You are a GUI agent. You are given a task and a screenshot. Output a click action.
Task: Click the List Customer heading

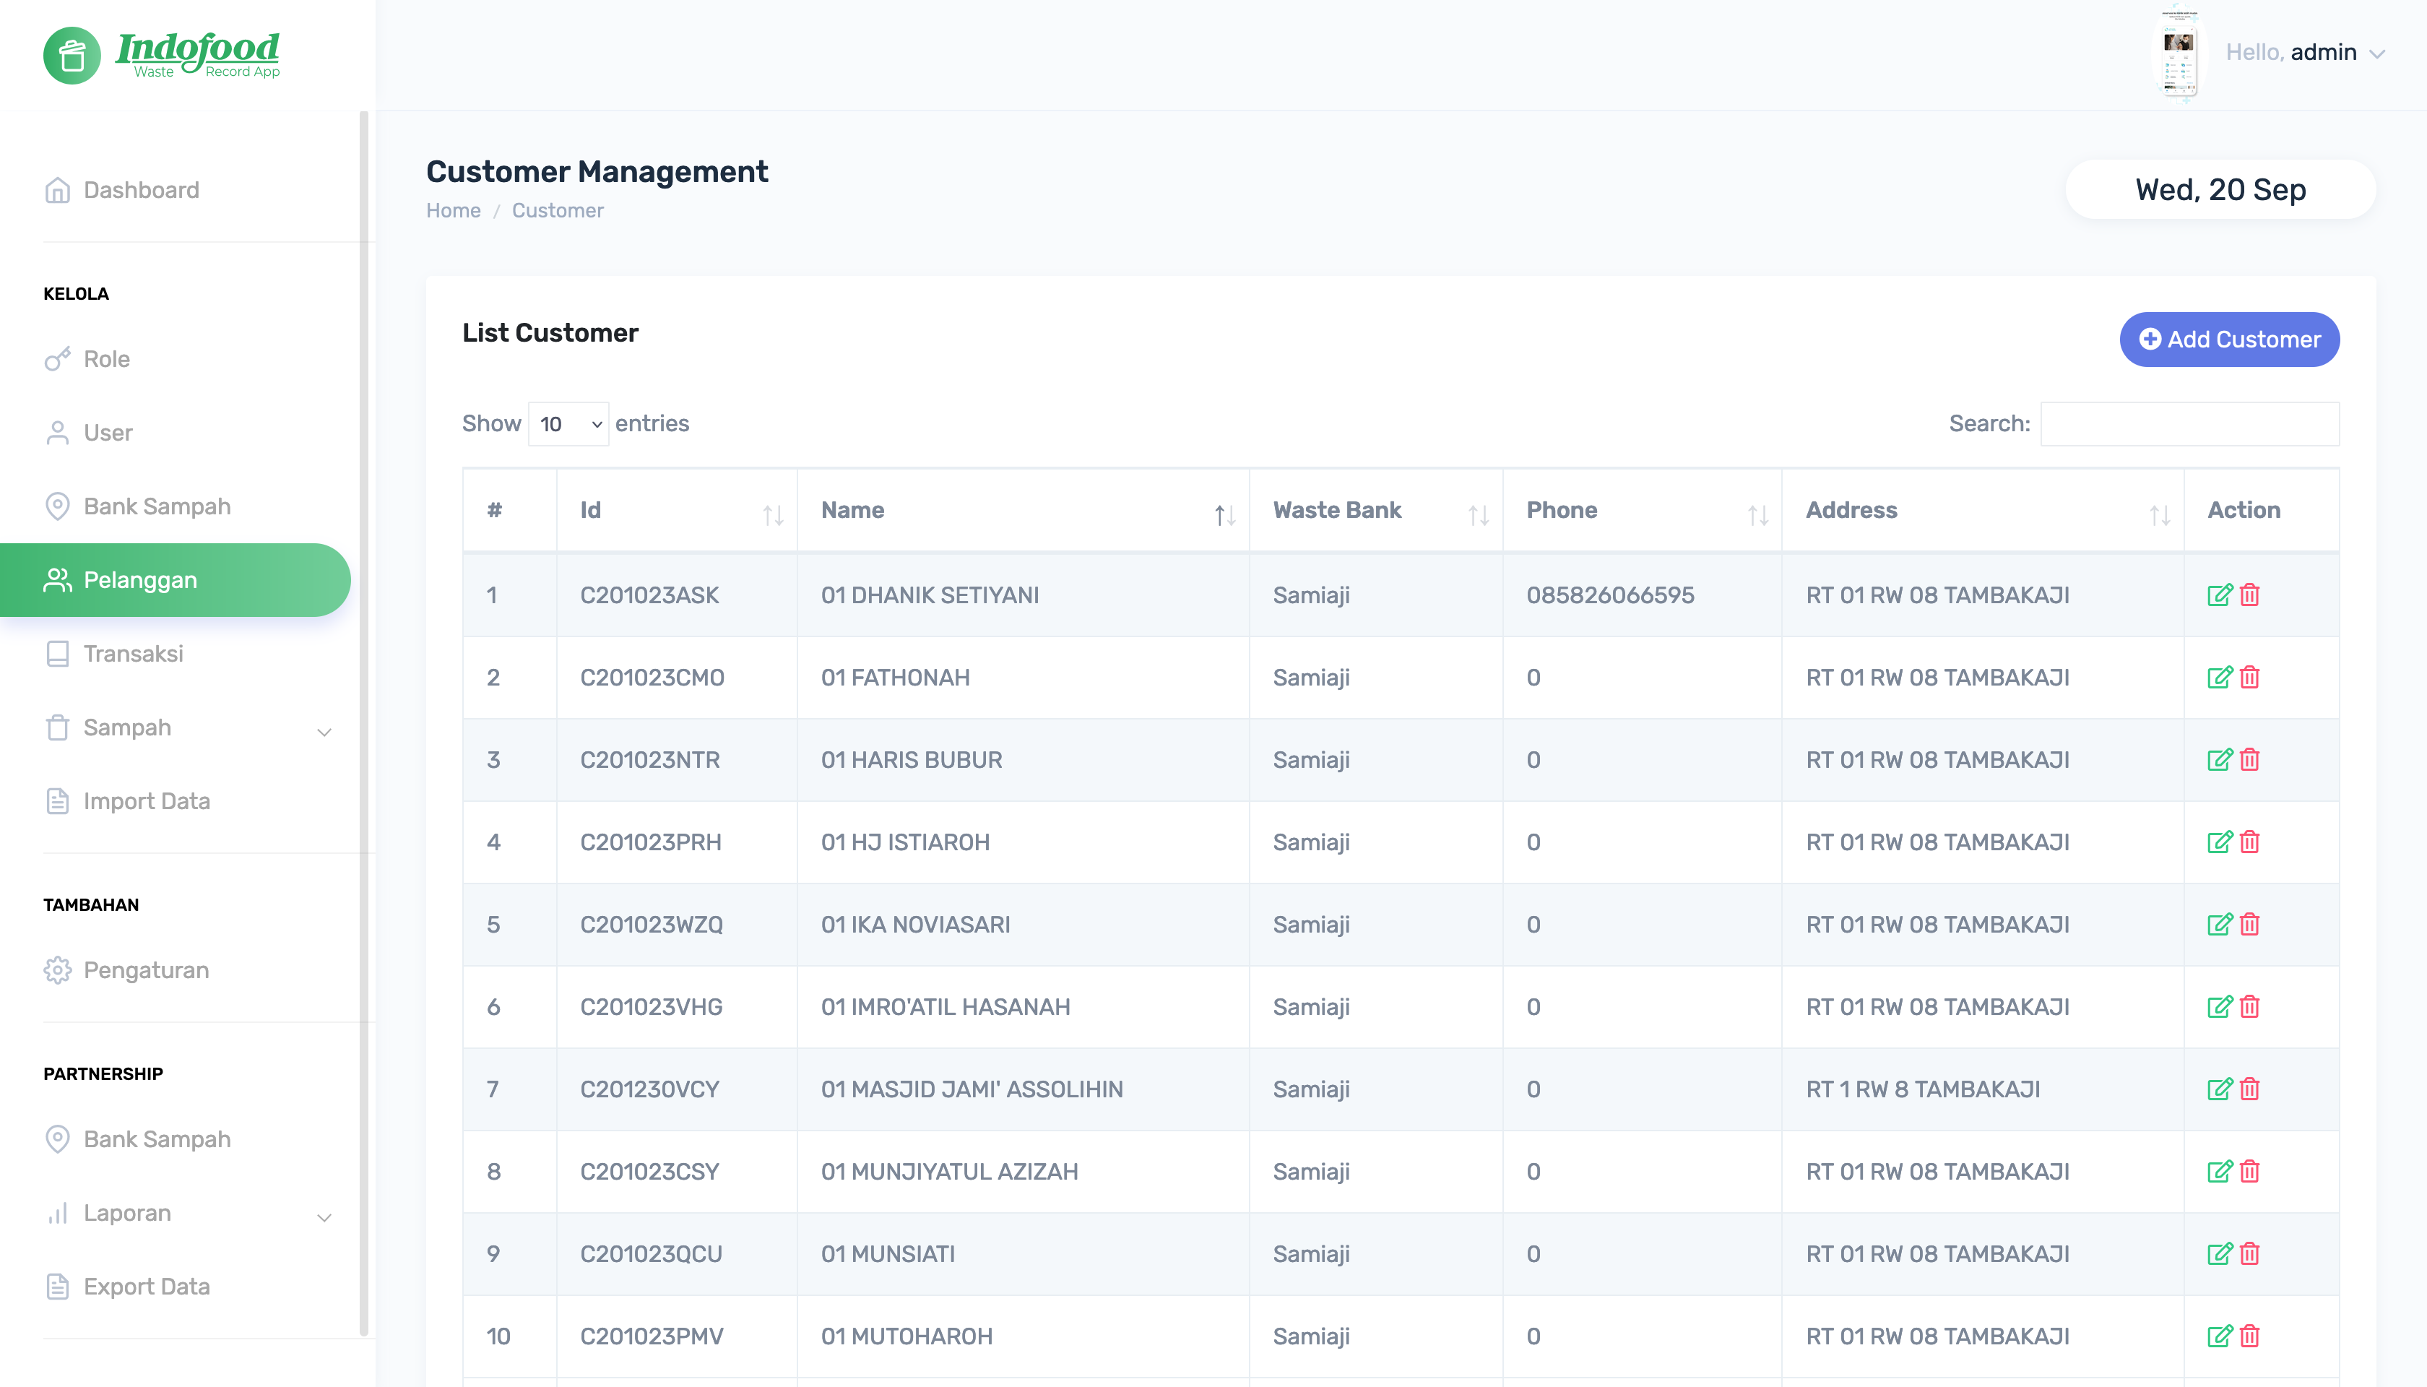tap(550, 334)
